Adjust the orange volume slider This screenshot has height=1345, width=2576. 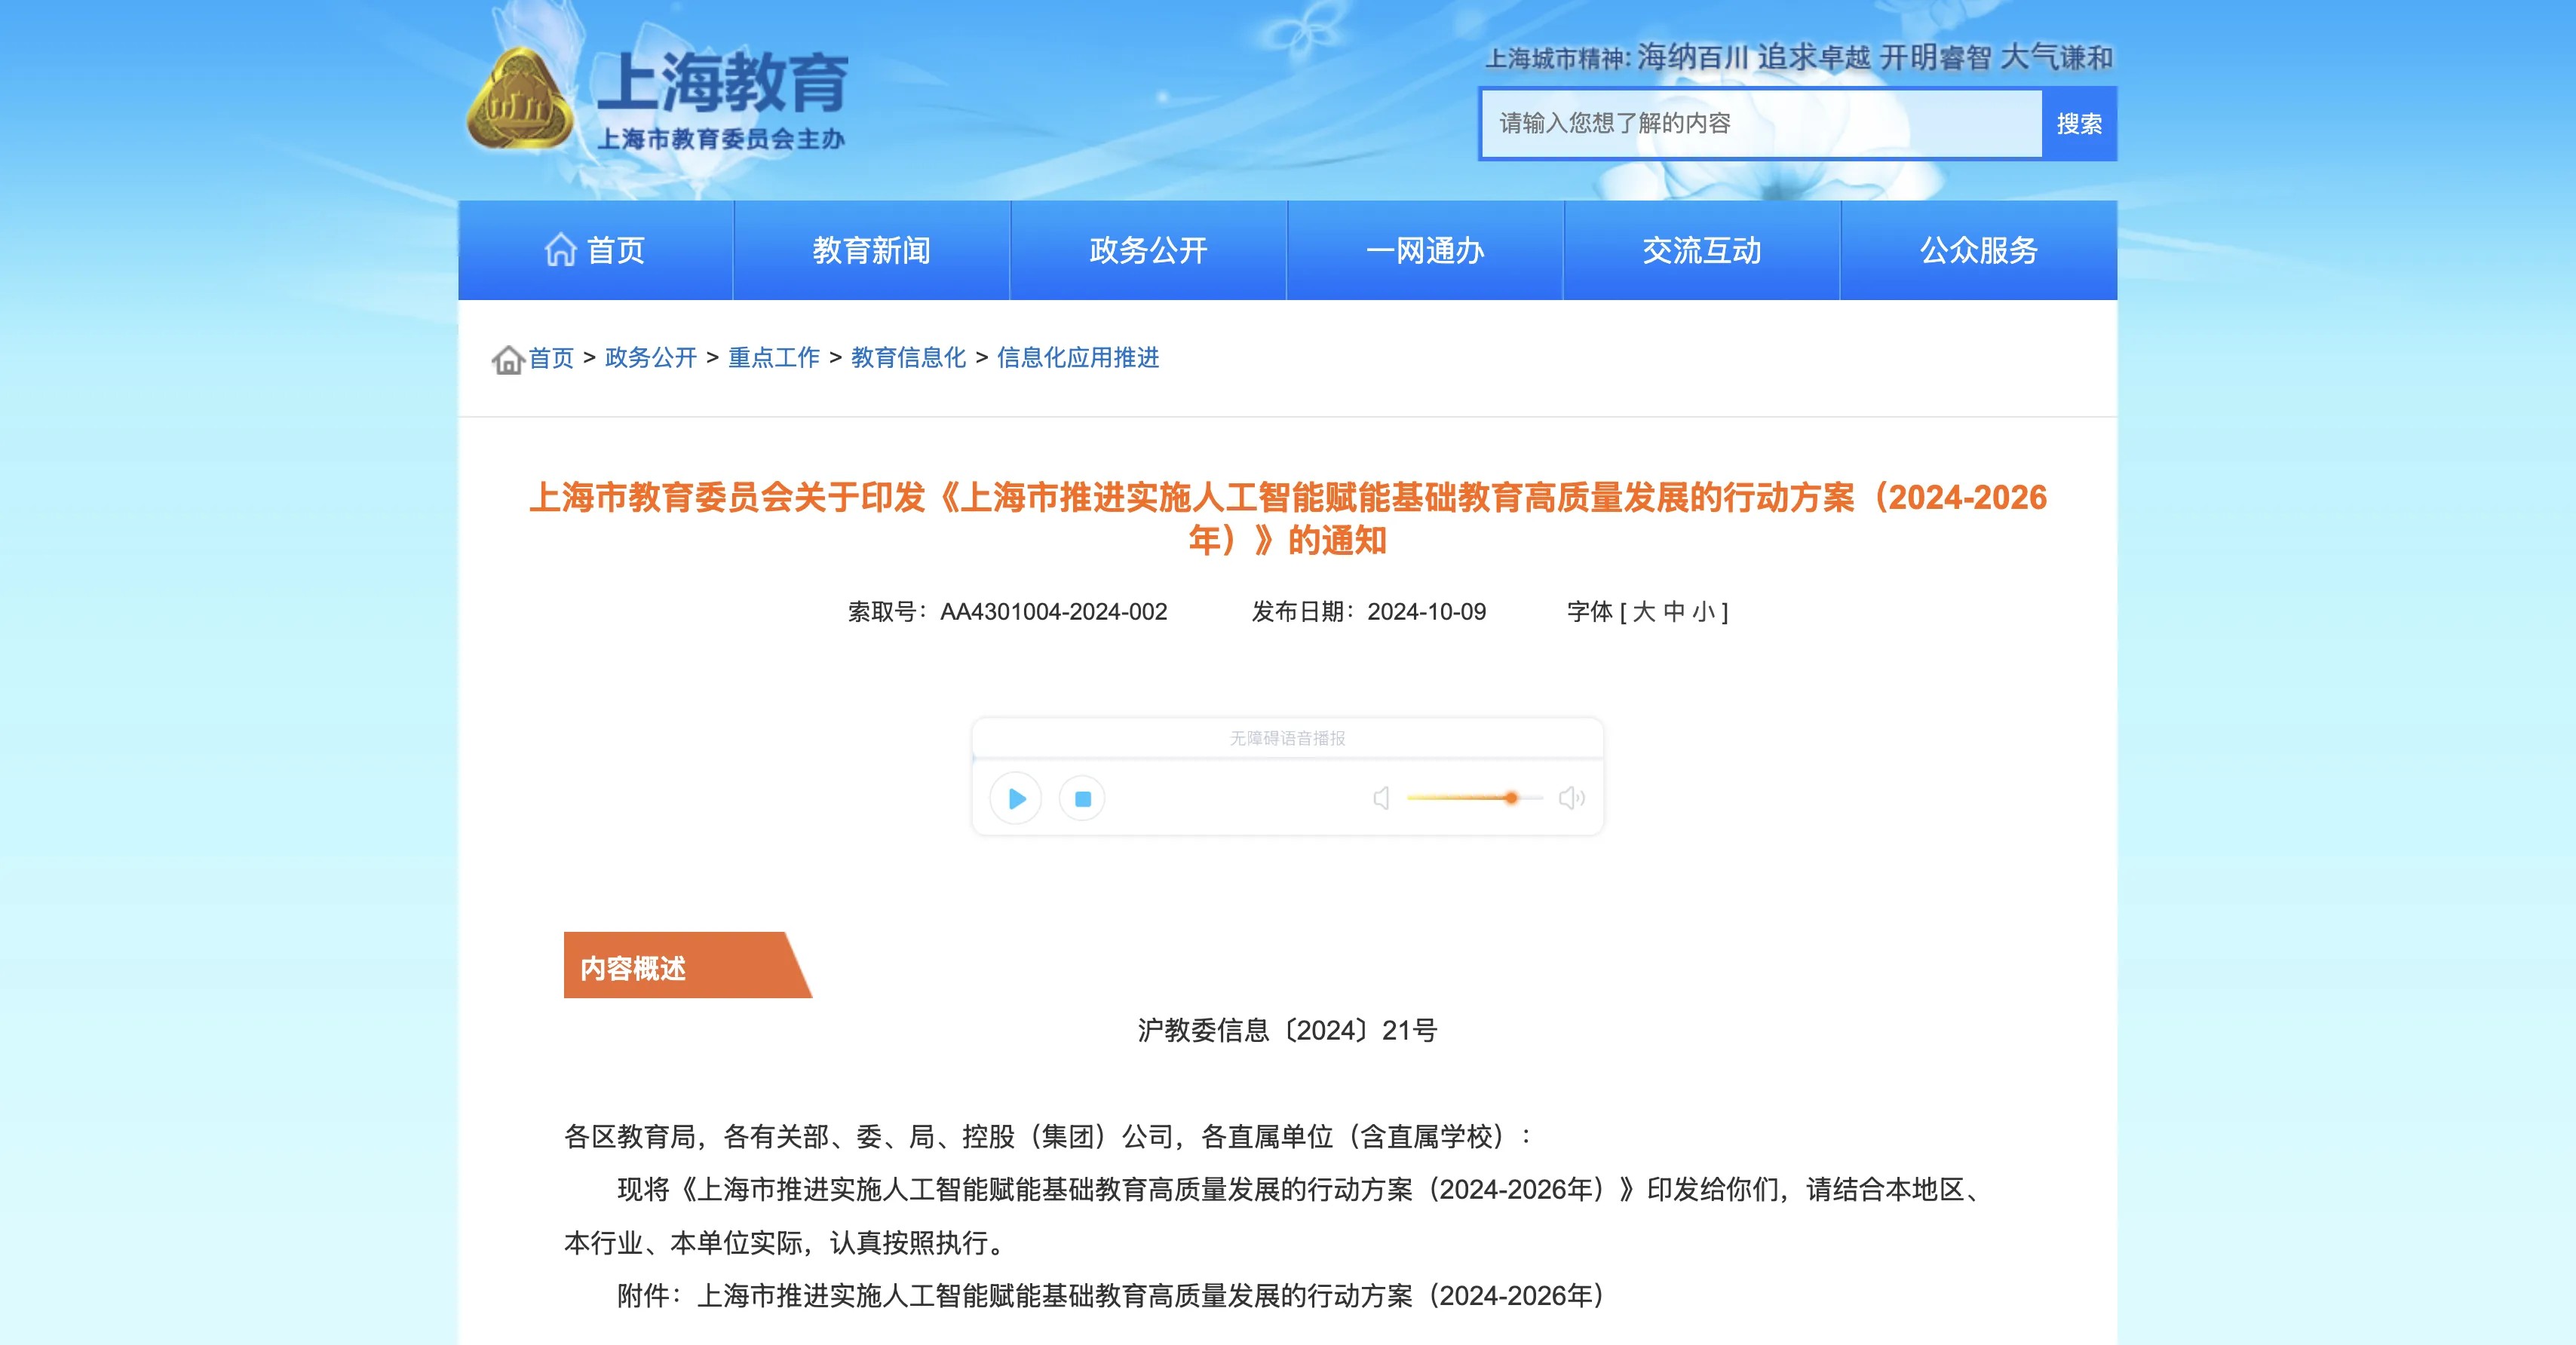click(1510, 798)
